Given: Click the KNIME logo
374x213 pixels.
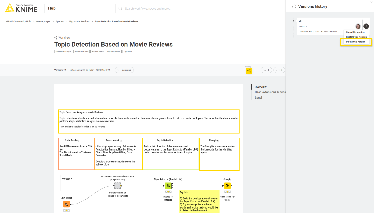Looking at the screenshot, I should tap(21, 8).
